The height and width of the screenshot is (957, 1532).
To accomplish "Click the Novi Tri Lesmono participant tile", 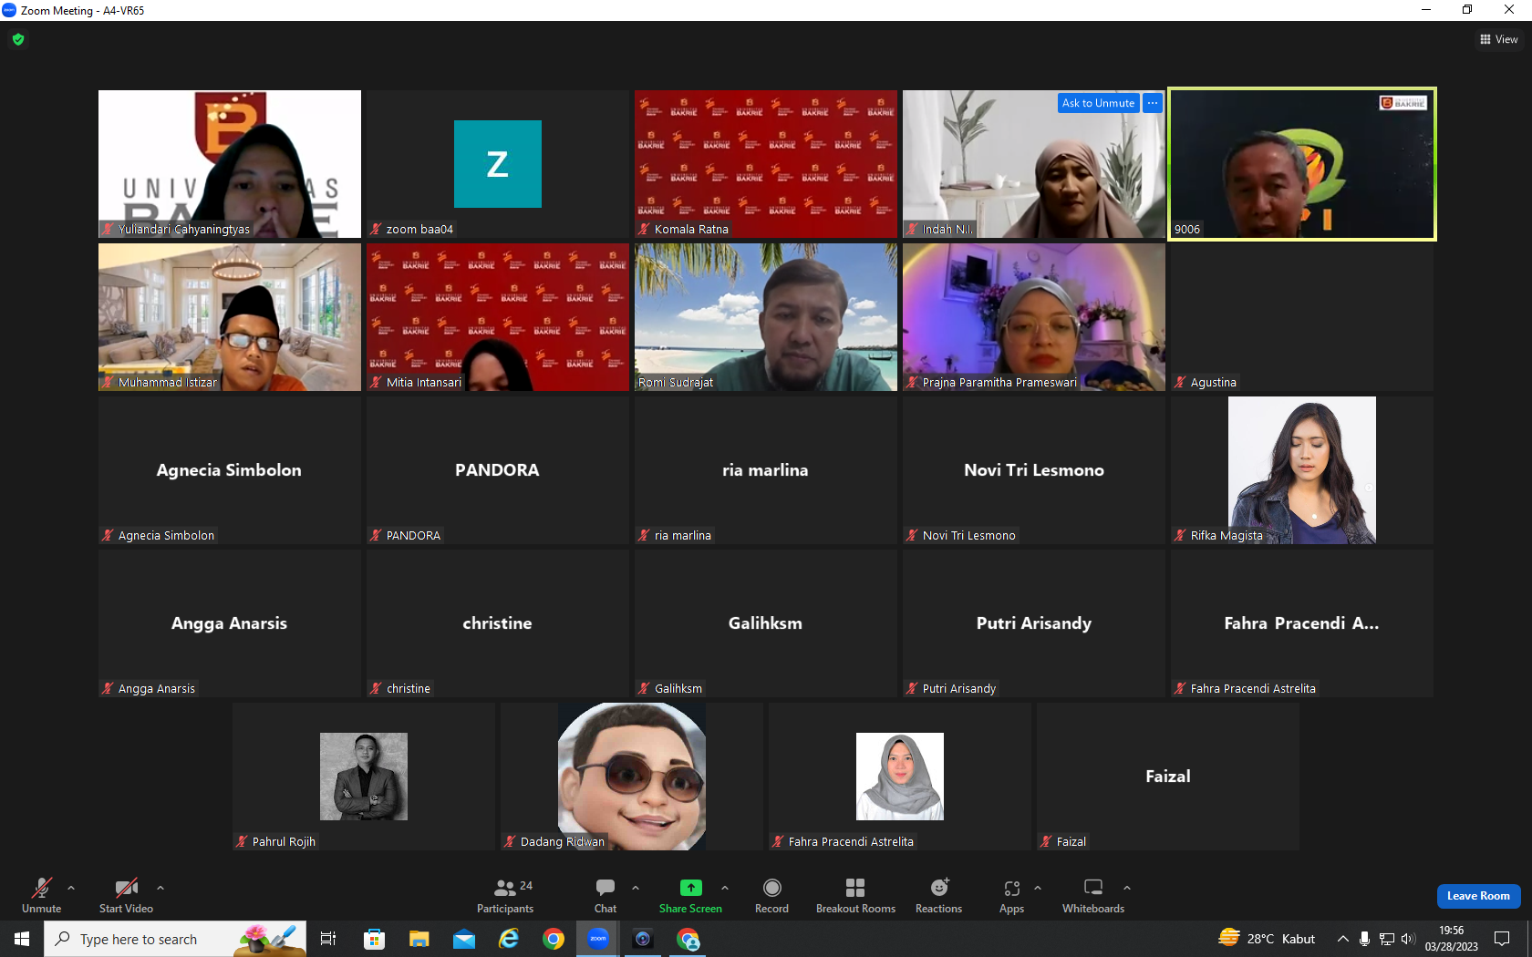I will [1034, 470].
